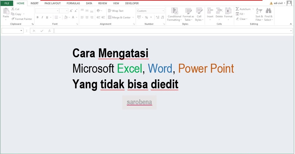
Task: Expand the Borders dropdown arrow
Action: (60, 17)
